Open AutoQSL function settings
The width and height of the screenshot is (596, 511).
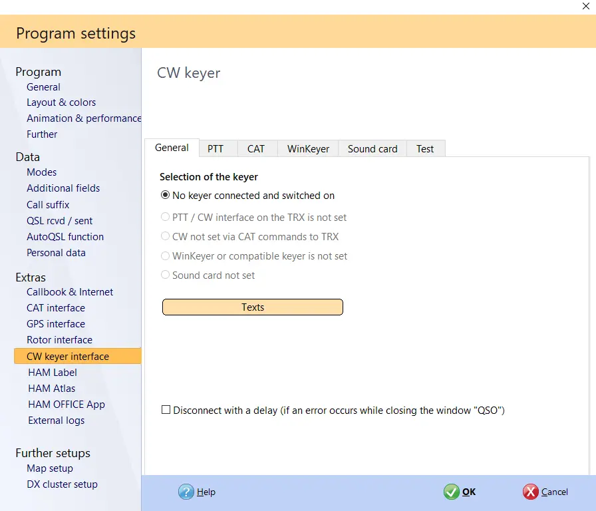click(65, 237)
